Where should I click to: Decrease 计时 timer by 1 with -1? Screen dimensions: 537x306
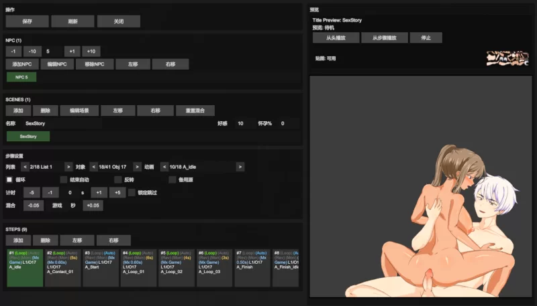pos(50,193)
